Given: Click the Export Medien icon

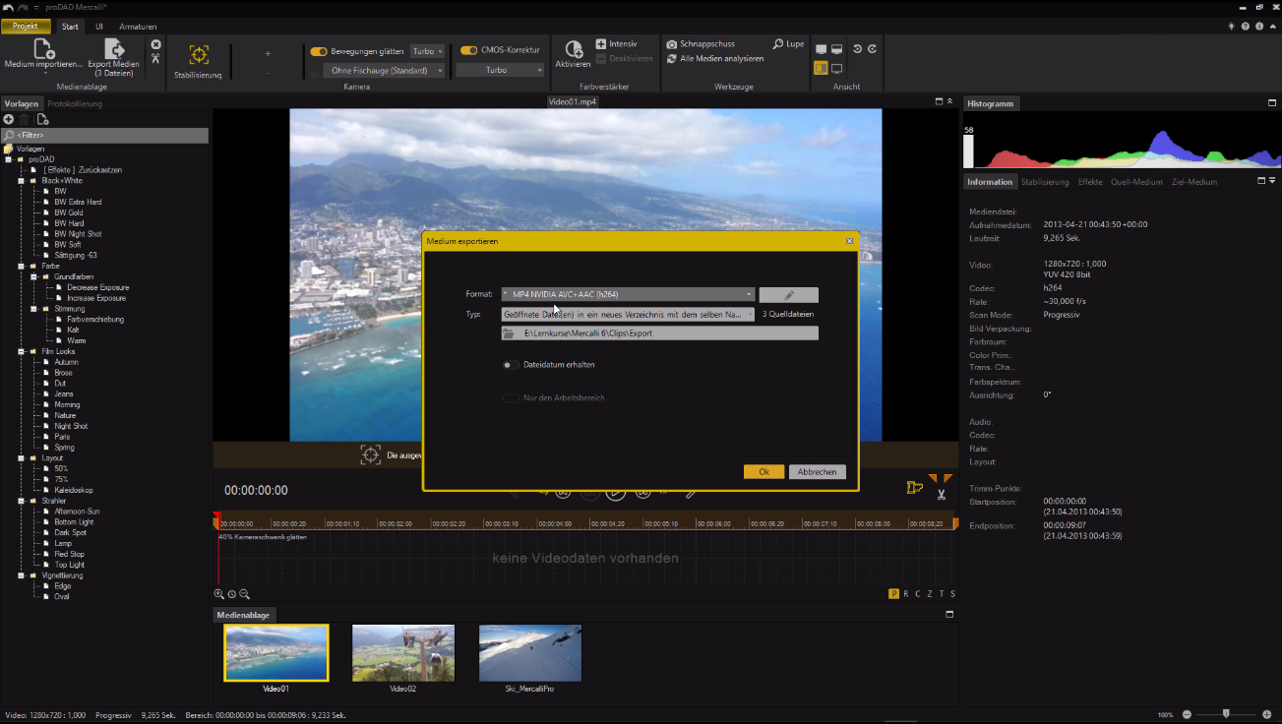Looking at the screenshot, I should [x=114, y=49].
